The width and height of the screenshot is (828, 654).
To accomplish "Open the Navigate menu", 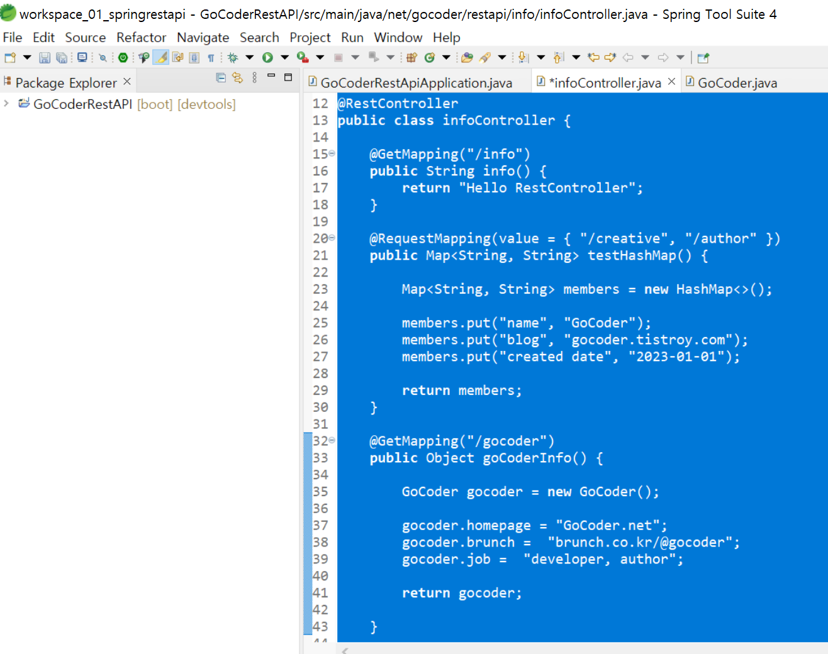I will [203, 38].
